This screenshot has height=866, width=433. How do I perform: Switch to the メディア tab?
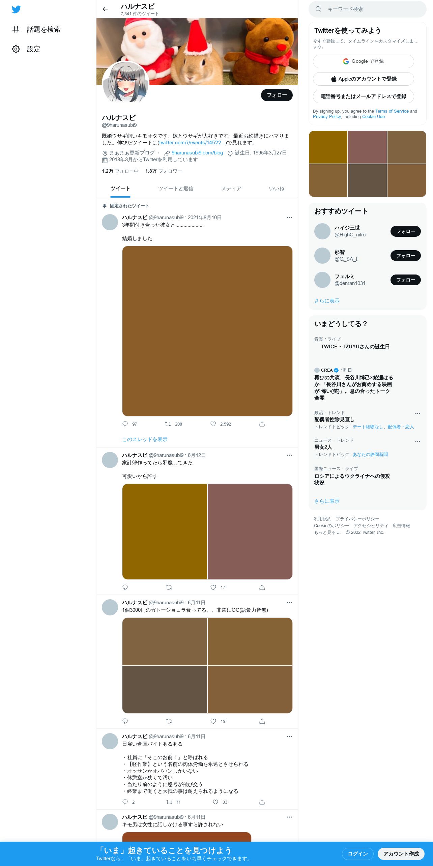231,189
